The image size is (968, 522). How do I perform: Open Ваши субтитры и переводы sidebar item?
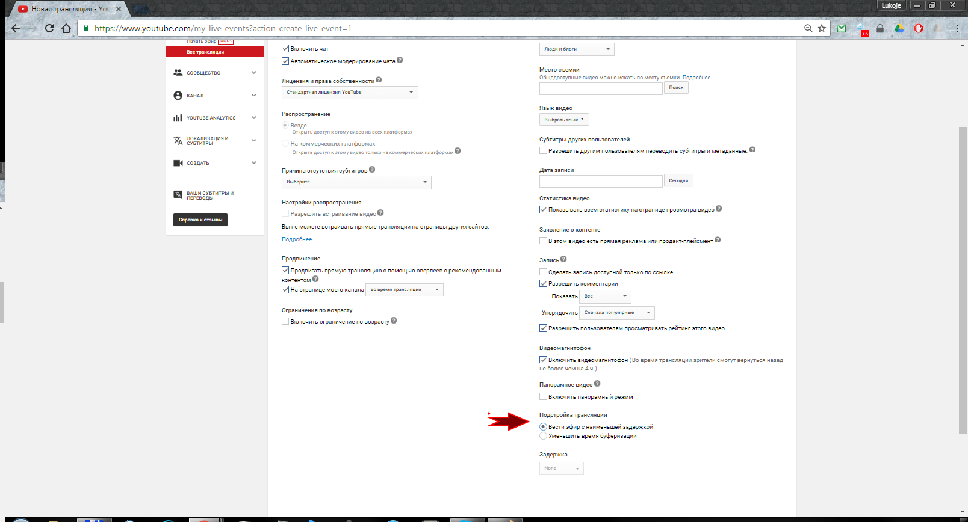pos(209,195)
